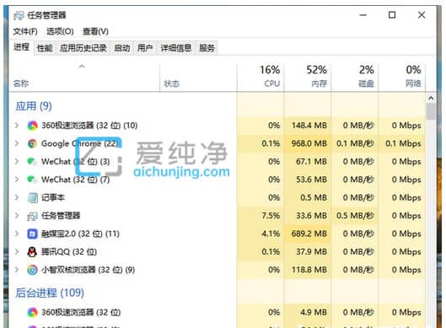Viewport: 446px width, 328px height.
Task: Select the 融媒宝2.0 (32 位) (11) name
Action: coord(80,234)
